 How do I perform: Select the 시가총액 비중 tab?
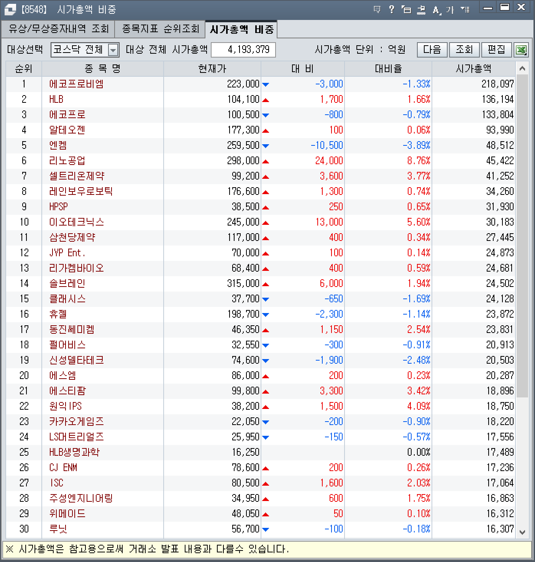pyautogui.click(x=241, y=29)
